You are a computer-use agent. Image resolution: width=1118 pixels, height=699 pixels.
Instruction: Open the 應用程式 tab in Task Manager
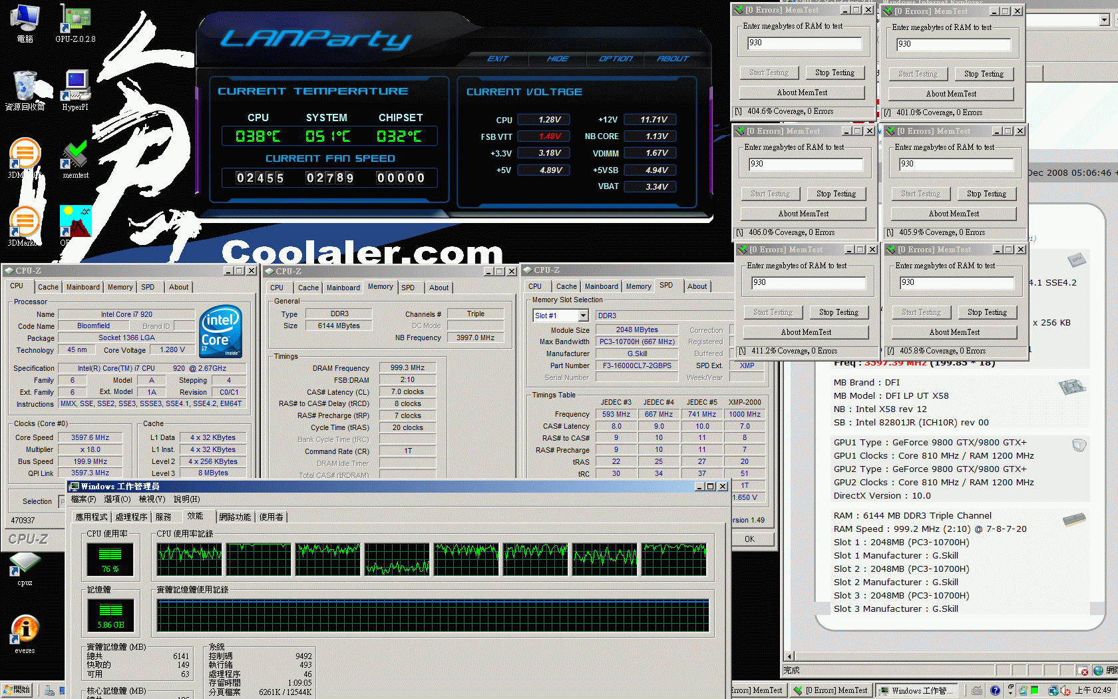91,517
